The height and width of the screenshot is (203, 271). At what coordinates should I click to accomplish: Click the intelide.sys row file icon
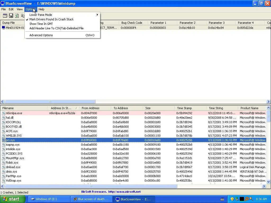(x=3, y=149)
